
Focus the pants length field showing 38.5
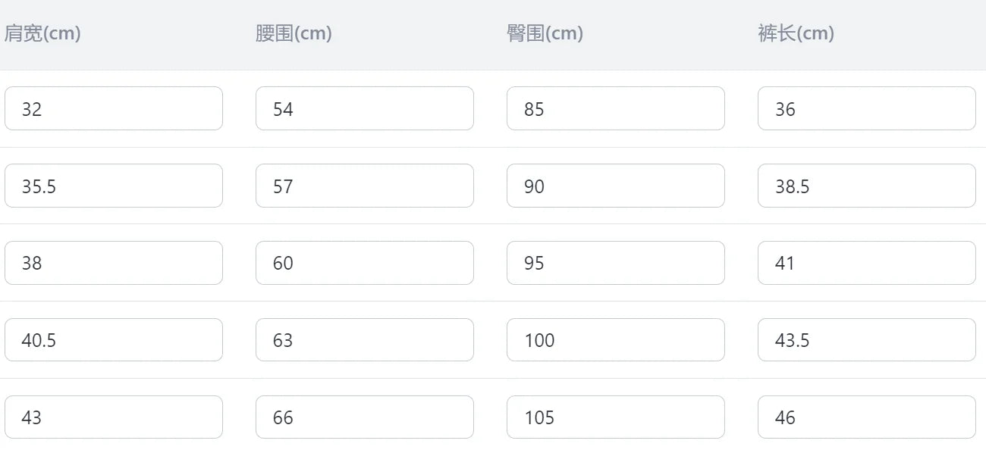867,186
